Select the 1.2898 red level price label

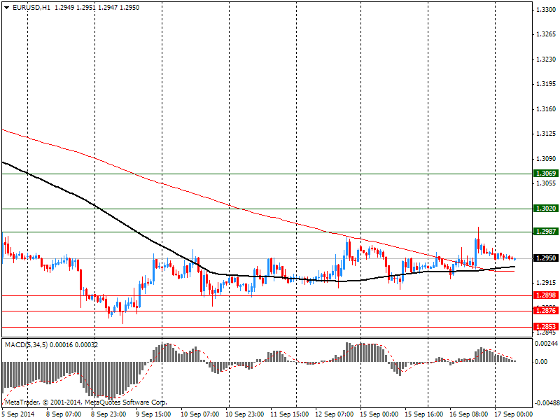tap(546, 295)
